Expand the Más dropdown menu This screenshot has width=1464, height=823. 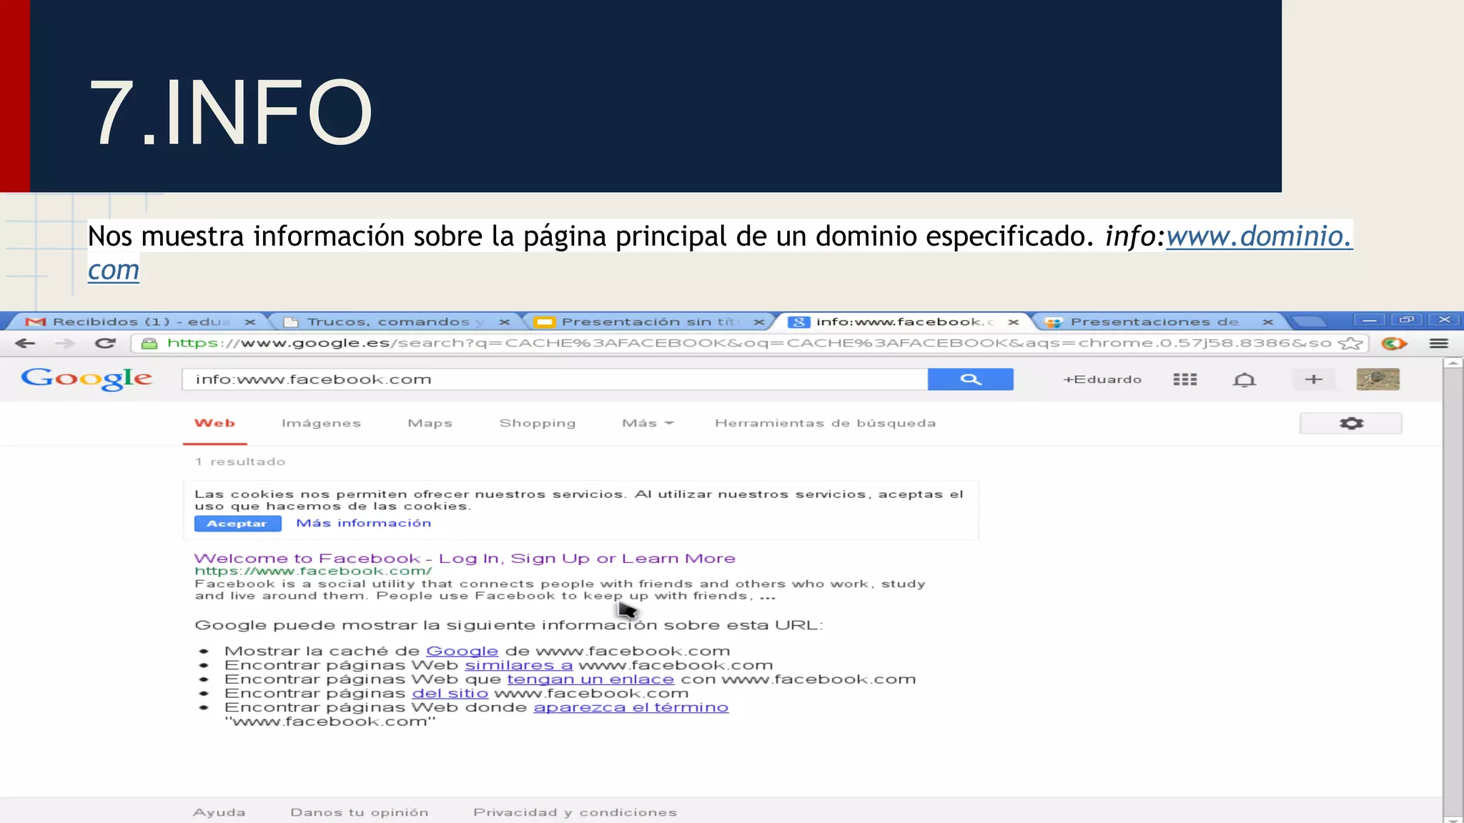click(648, 424)
